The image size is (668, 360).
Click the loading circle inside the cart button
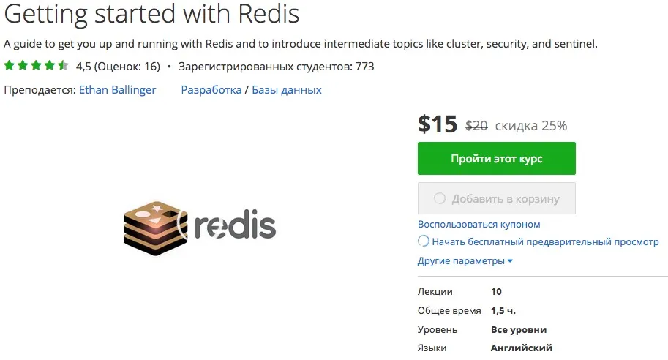pos(439,198)
